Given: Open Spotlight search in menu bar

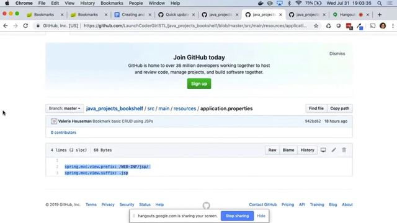Looking at the screenshot, I should point(379,3).
